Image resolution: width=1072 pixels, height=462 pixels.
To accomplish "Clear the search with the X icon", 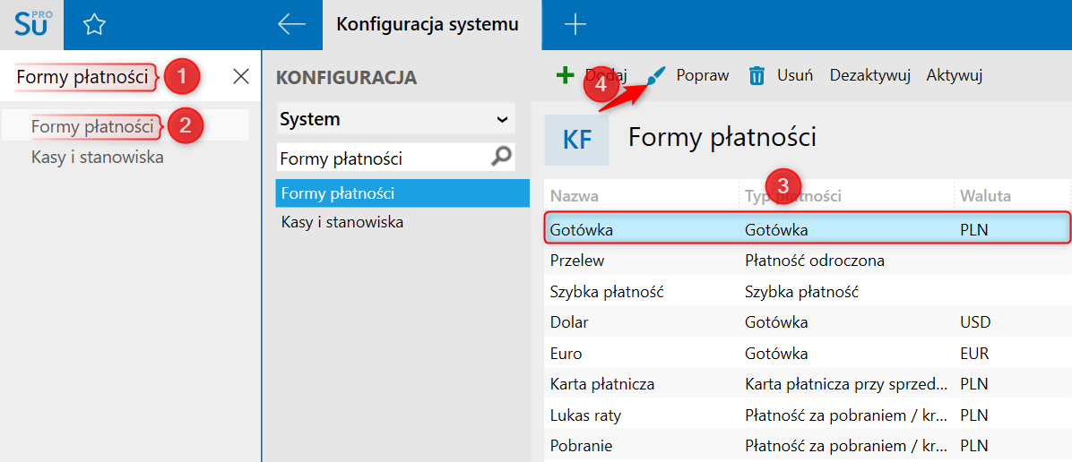I will point(241,76).
